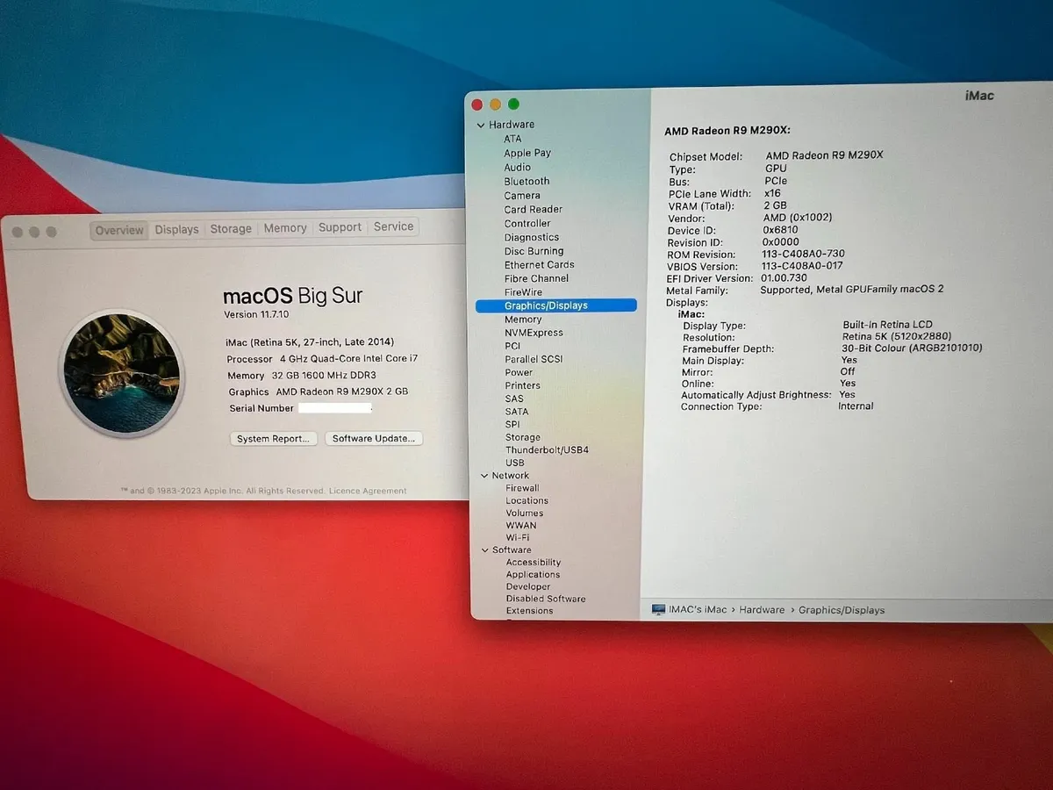Click the Software Update button

[374, 438]
